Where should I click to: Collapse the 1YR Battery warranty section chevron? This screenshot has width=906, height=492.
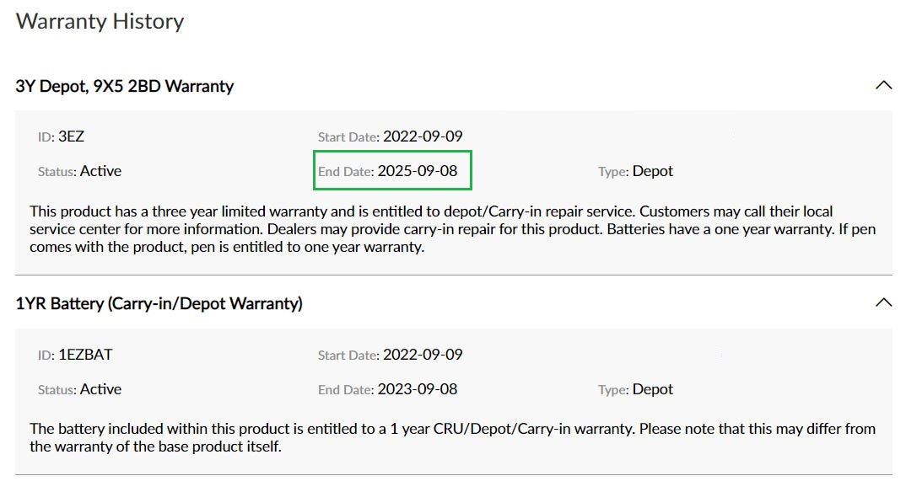coord(883,302)
